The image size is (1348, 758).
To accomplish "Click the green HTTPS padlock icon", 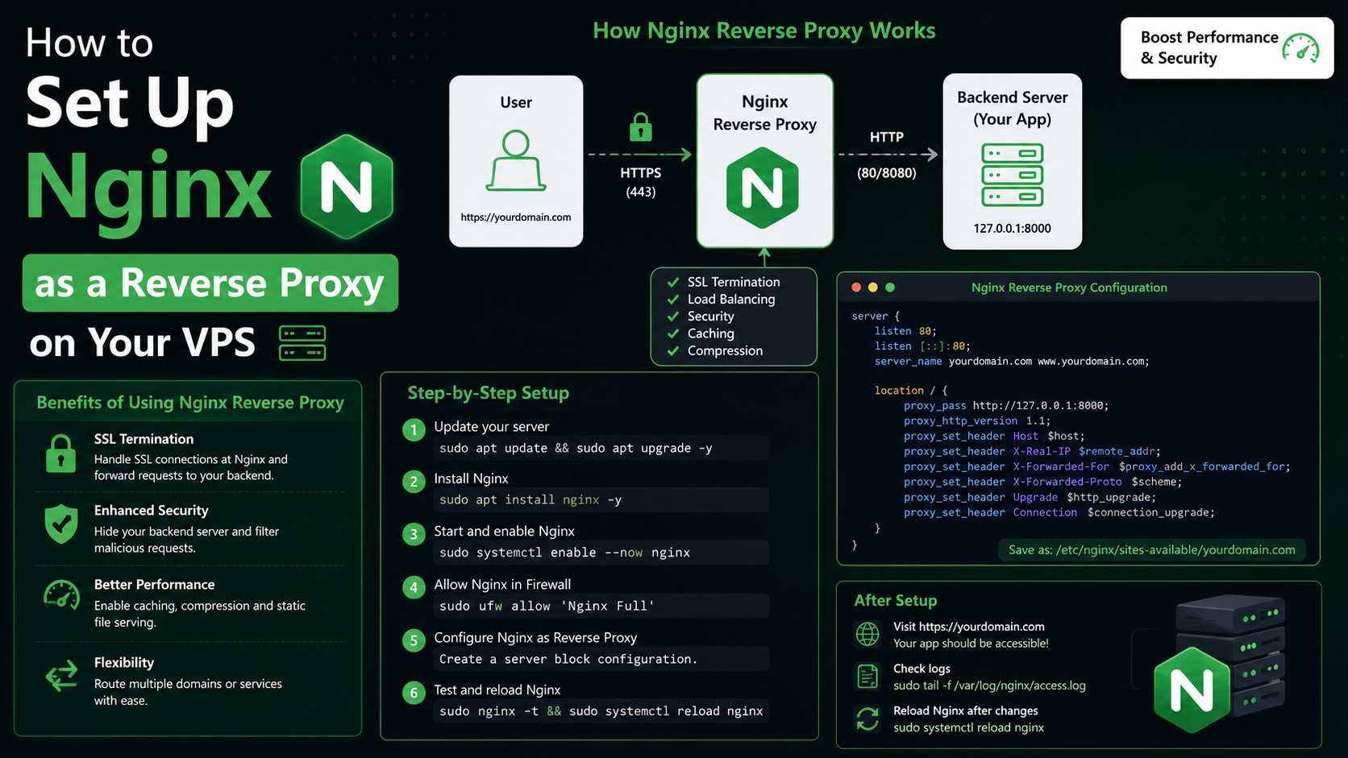I will 641,127.
